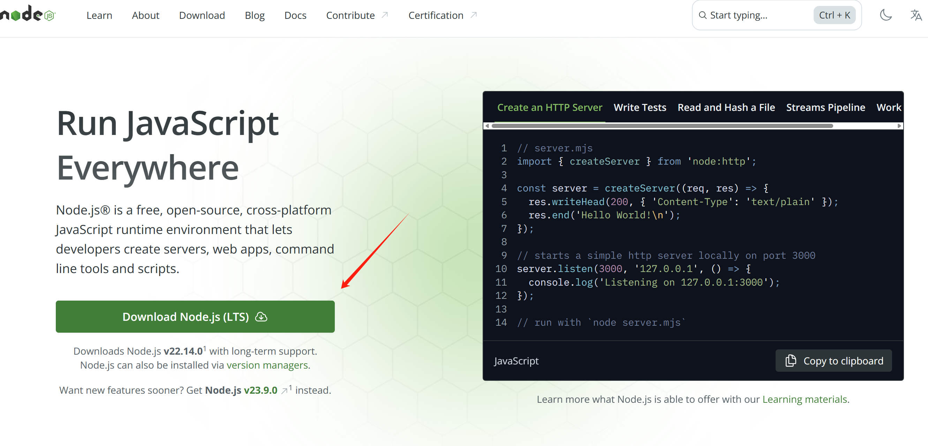Screen dimensions: 928x446
Task: Click the clipboard icon in the copy button
Action: (x=790, y=361)
